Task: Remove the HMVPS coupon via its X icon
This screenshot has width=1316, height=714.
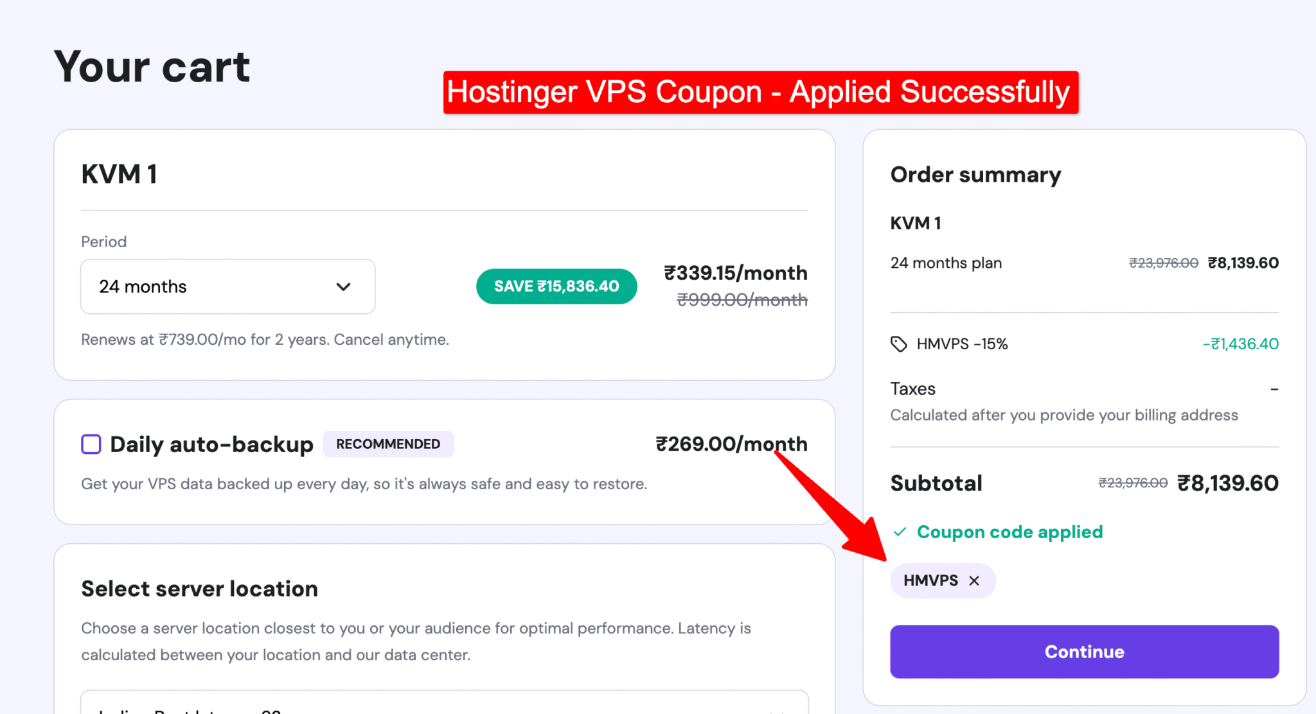Action: (974, 580)
